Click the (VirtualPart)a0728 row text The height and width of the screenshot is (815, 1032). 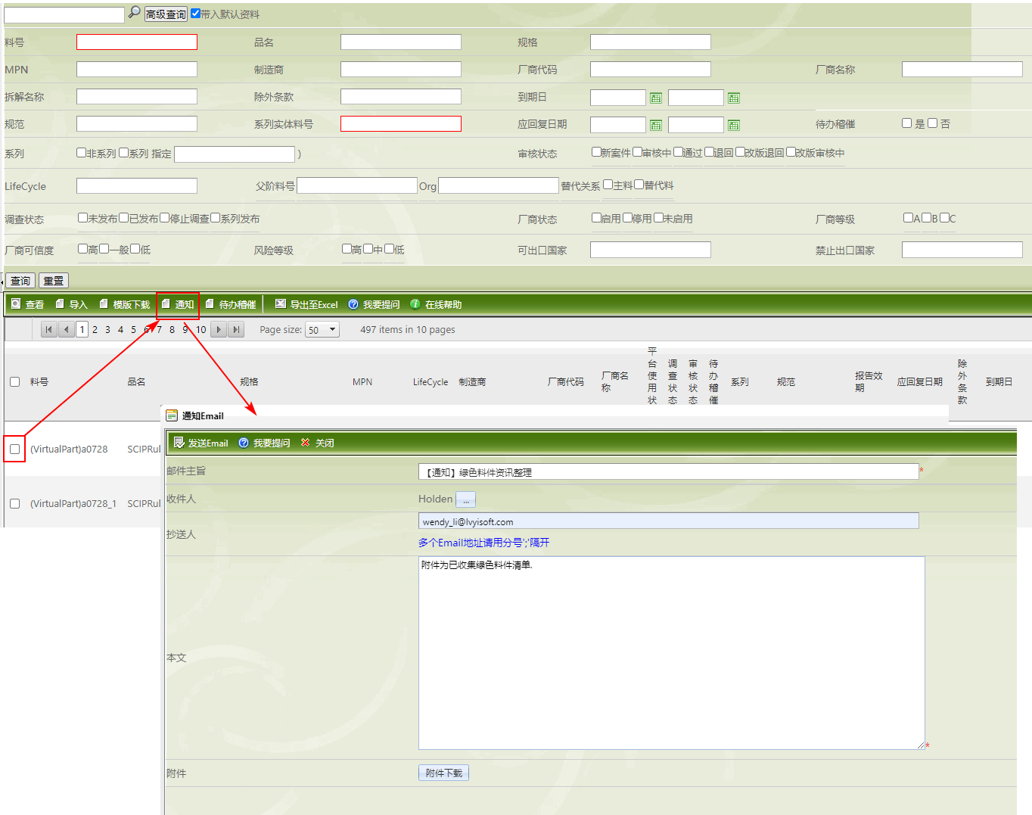[x=69, y=449]
